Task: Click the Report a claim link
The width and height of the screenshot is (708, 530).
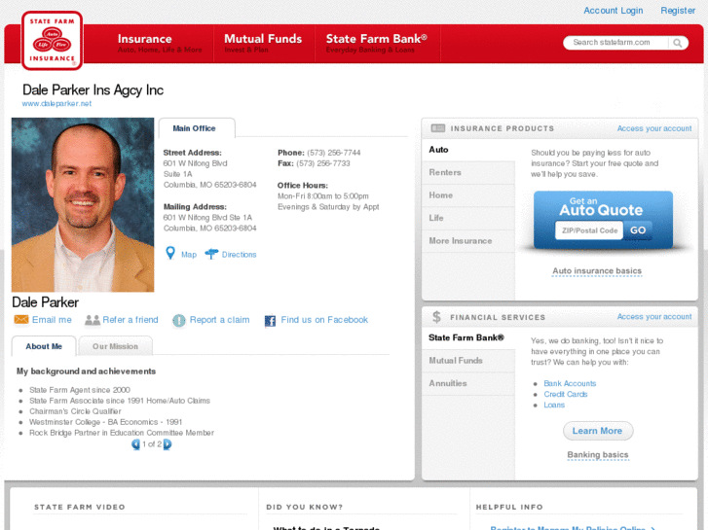Action: click(x=219, y=320)
